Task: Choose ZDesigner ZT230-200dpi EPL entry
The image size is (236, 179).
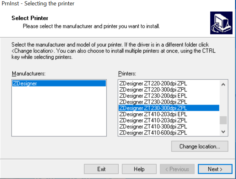Action: point(153,96)
